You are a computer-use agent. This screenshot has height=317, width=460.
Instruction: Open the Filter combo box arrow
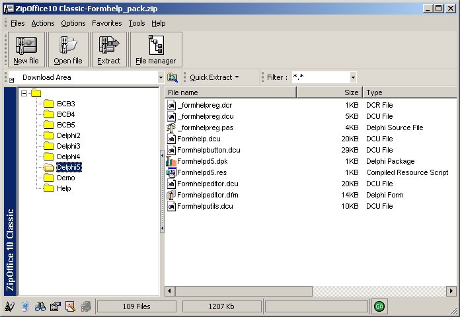[x=353, y=77]
